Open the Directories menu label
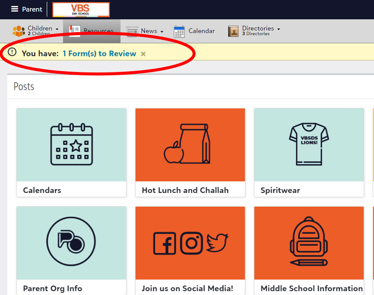 [258, 28]
